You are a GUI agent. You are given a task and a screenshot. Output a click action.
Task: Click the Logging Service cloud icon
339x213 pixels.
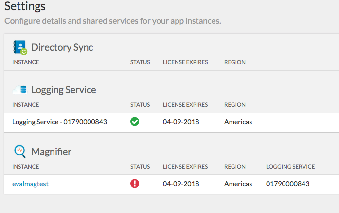click(20, 90)
